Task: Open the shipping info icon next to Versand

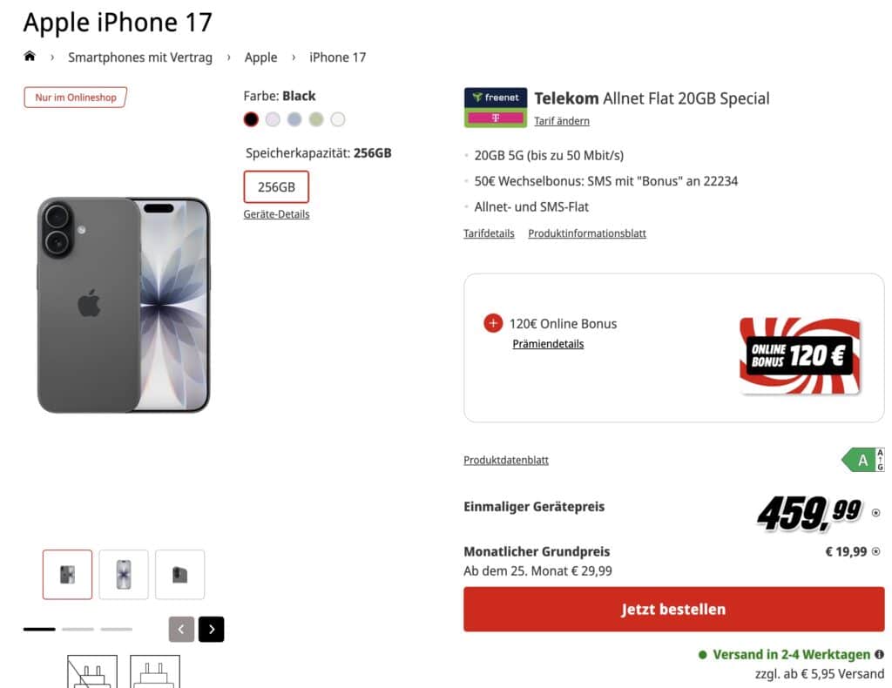Action: click(x=879, y=654)
